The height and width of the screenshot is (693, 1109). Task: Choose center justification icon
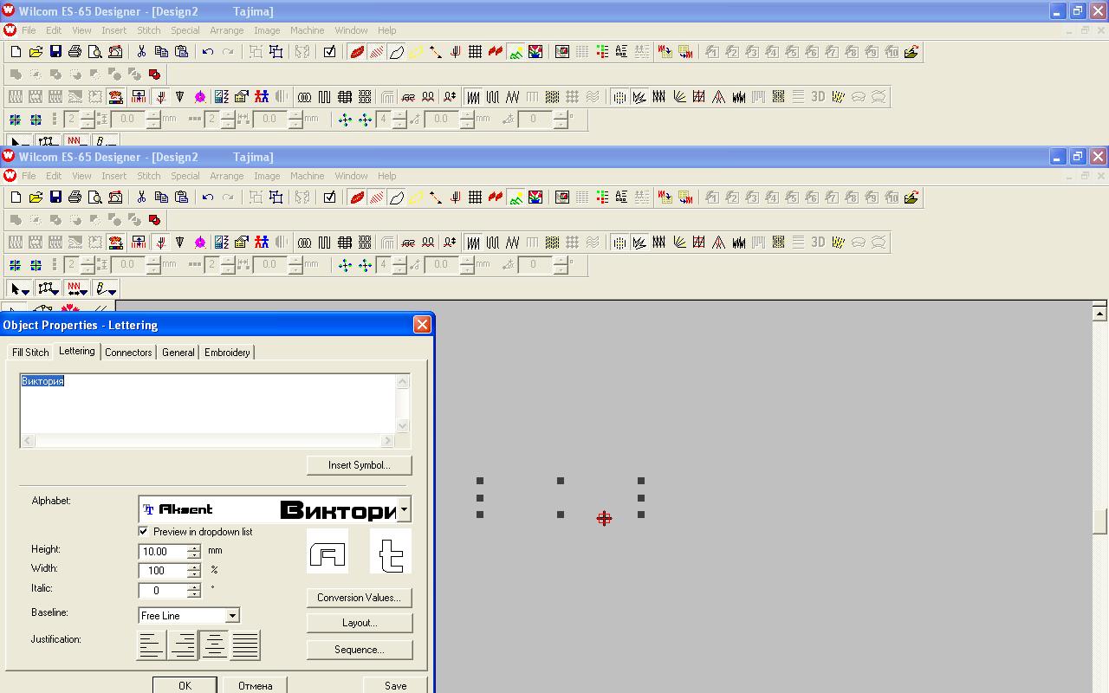[214, 645]
